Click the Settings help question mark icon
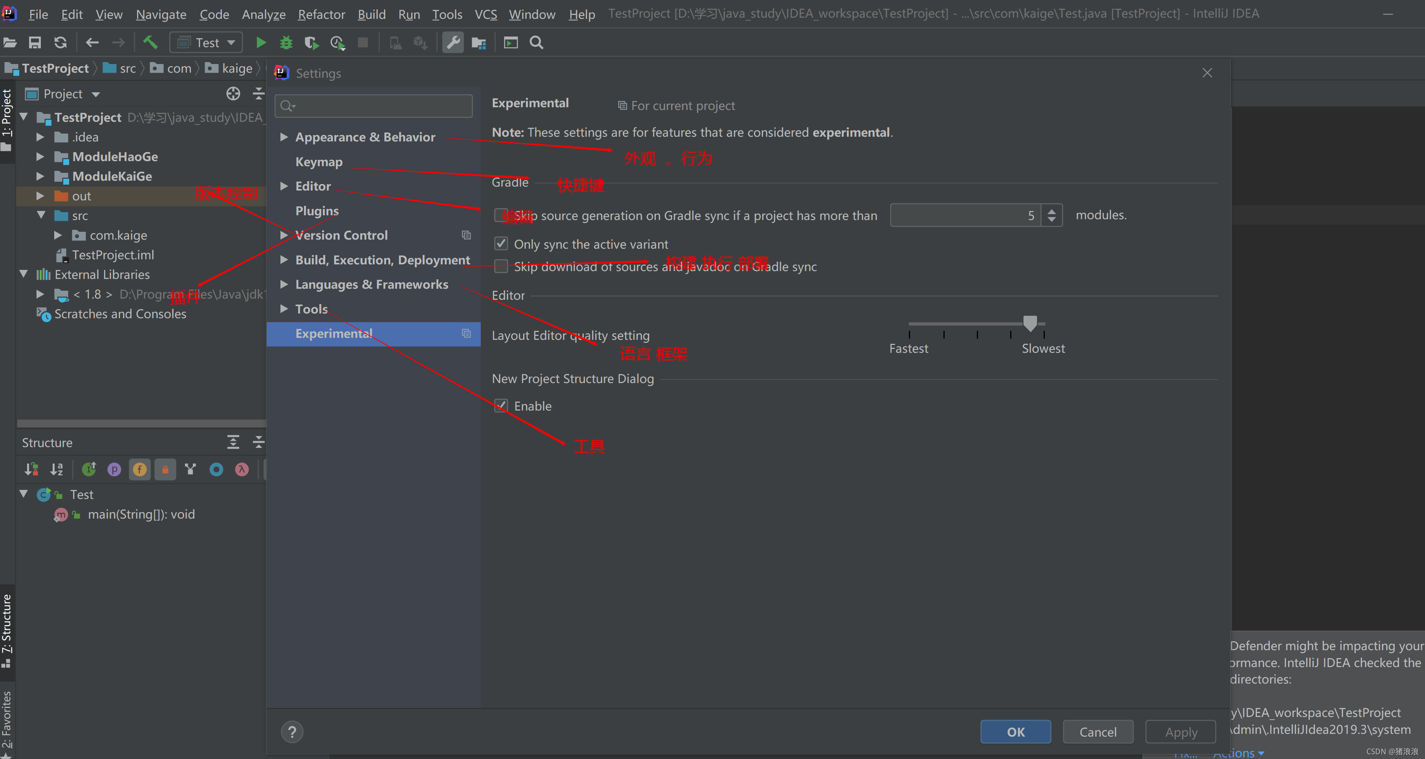The width and height of the screenshot is (1425, 759). tap(292, 731)
